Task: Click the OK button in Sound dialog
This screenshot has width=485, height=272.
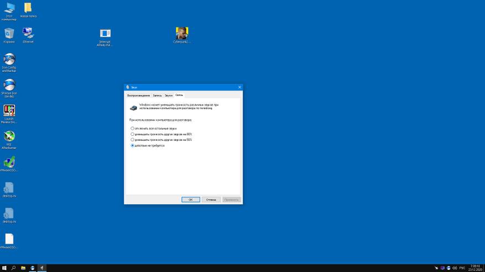Action: (190, 200)
